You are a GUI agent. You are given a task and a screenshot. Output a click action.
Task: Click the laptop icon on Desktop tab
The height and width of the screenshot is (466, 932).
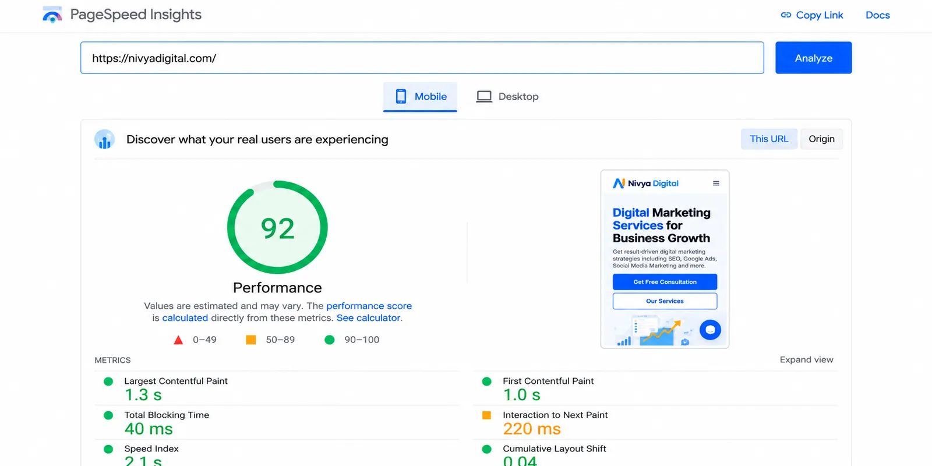(484, 97)
